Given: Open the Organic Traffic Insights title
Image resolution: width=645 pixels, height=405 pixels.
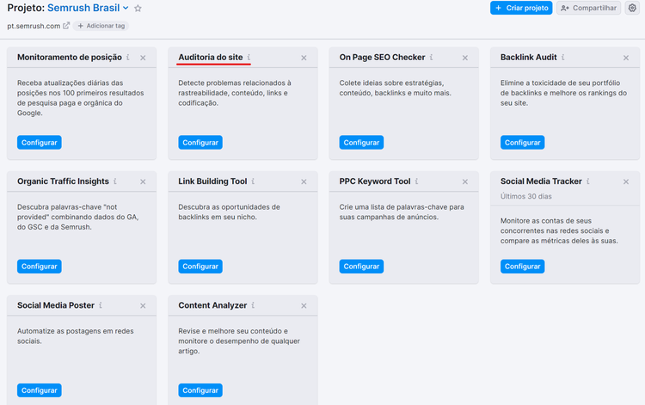Looking at the screenshot, I should [63, 181].
